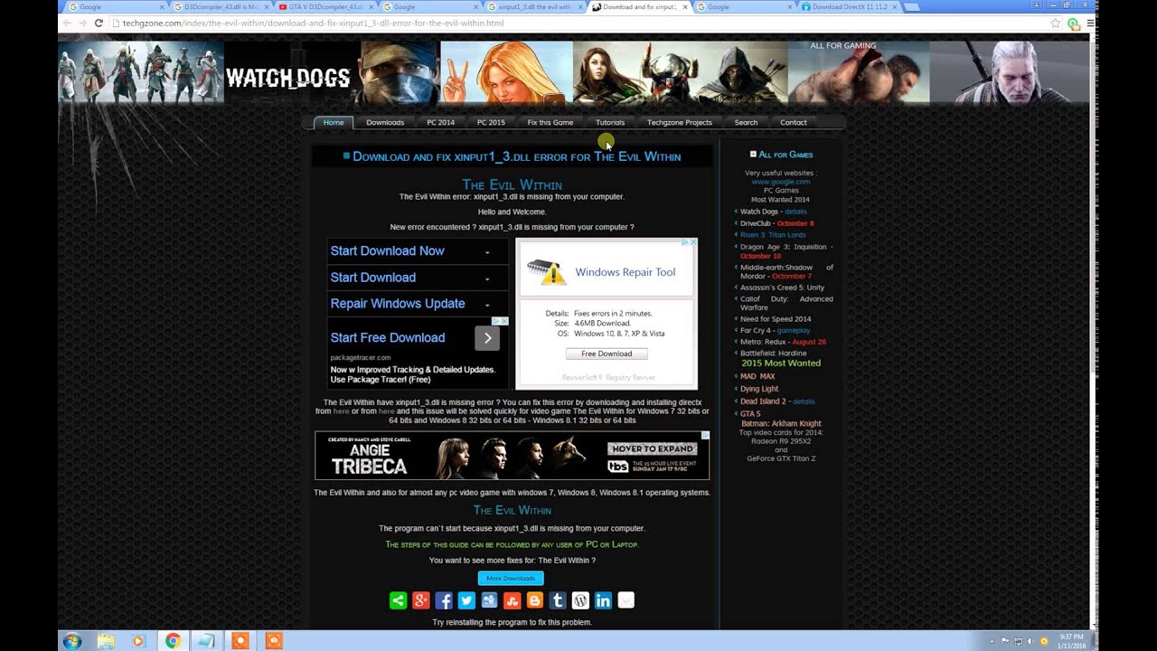Click the Start Download Now link
The height and width of the screenshot is (651, 1157).
(x=387, y=250)
